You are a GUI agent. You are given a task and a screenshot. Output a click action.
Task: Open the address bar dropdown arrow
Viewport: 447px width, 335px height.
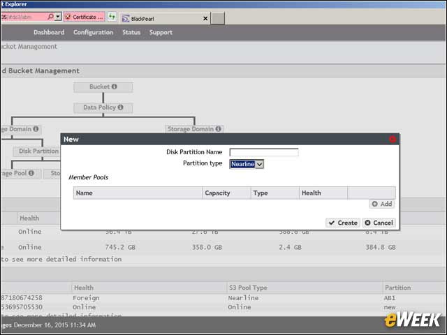58,17
